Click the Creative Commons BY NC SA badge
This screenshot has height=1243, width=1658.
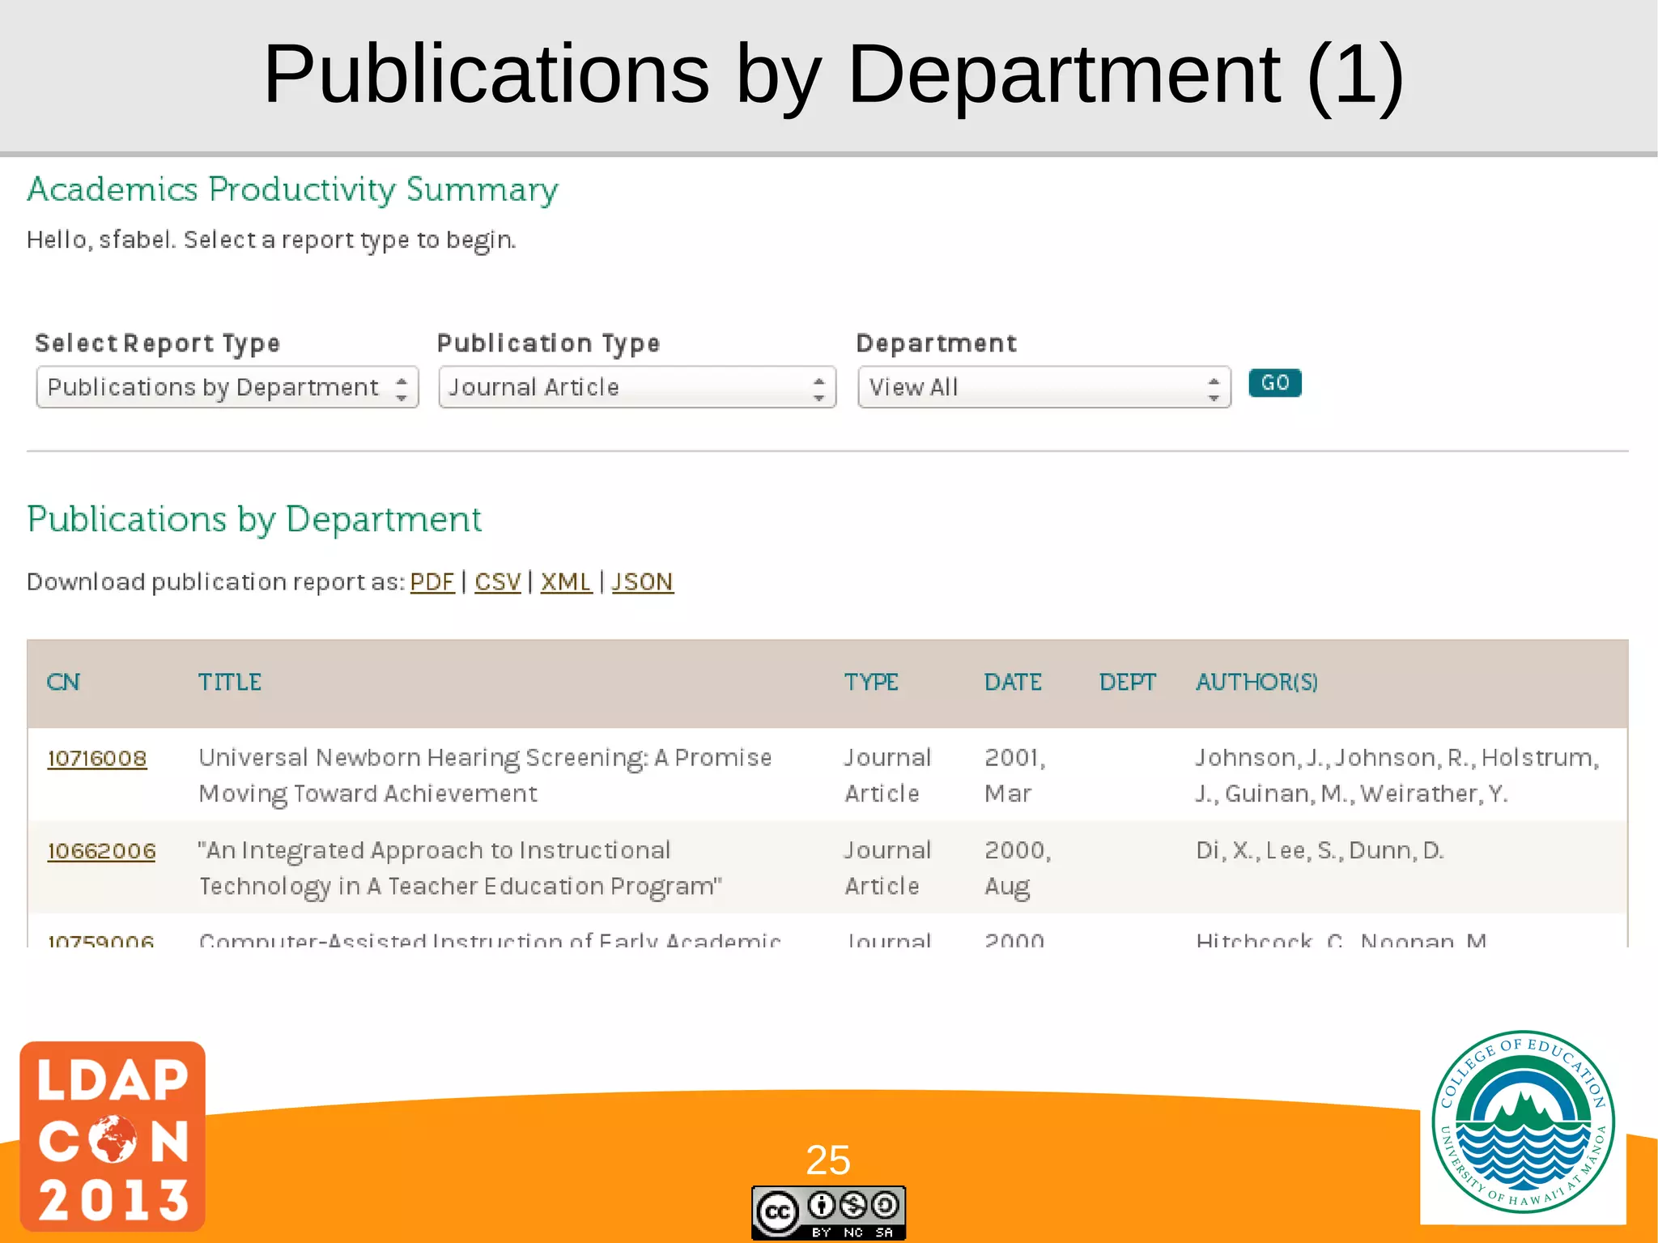(x=828, y=1213)
